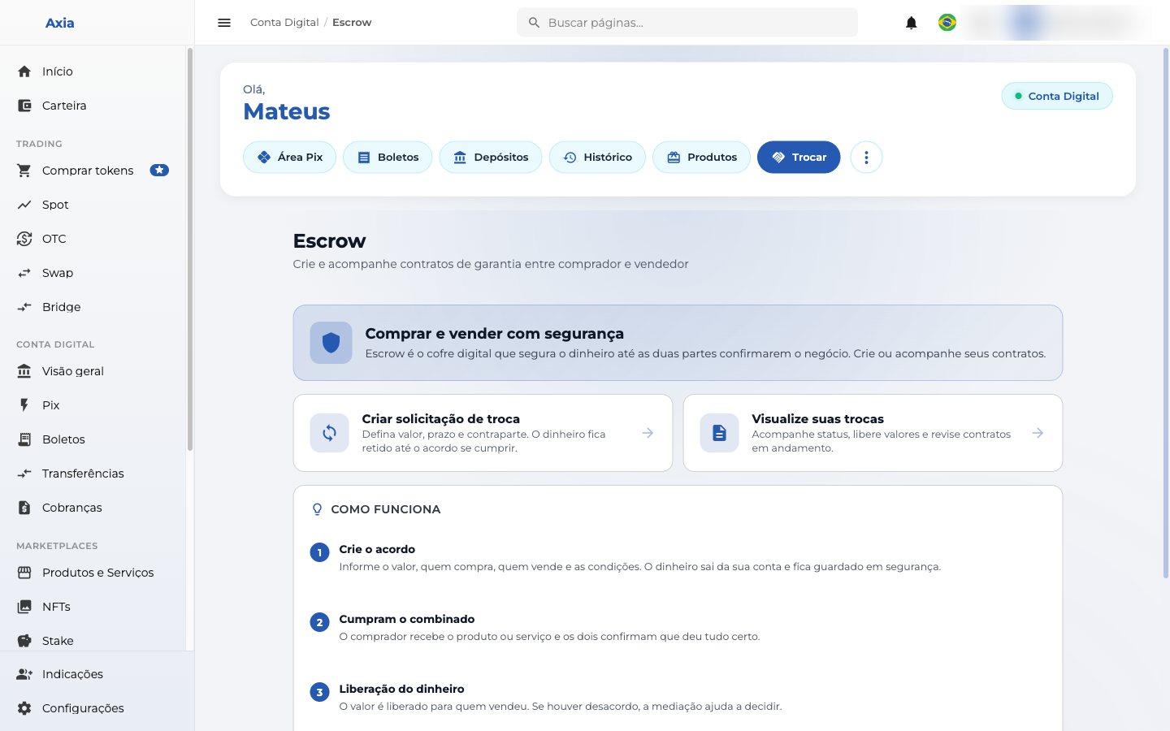1170x731 pixels.
Task: Click step 1 circle Crie o acordo
Action: click(x=319, y=552)
